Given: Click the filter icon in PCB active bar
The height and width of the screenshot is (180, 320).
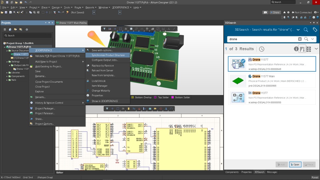Looking at the screenshot, I should coord(104,29).
